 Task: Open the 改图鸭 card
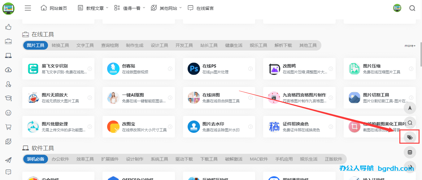pyautogui.click(x=299, y=68)
